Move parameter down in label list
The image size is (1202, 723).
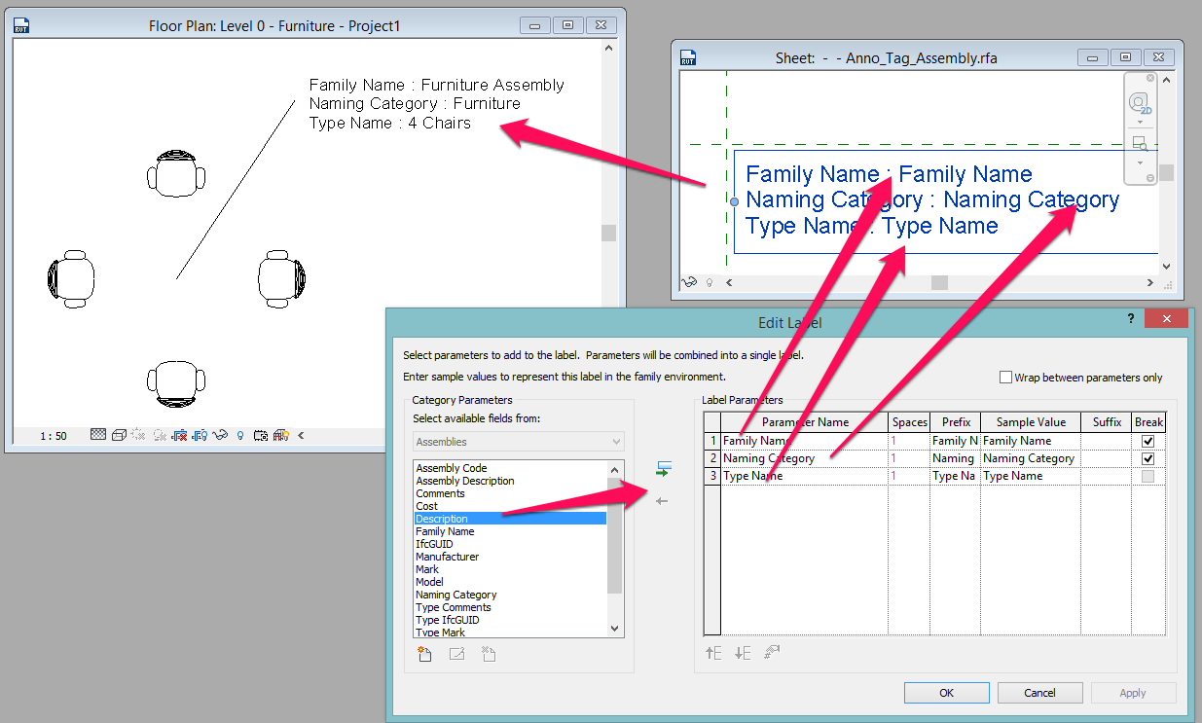point(743,653)
